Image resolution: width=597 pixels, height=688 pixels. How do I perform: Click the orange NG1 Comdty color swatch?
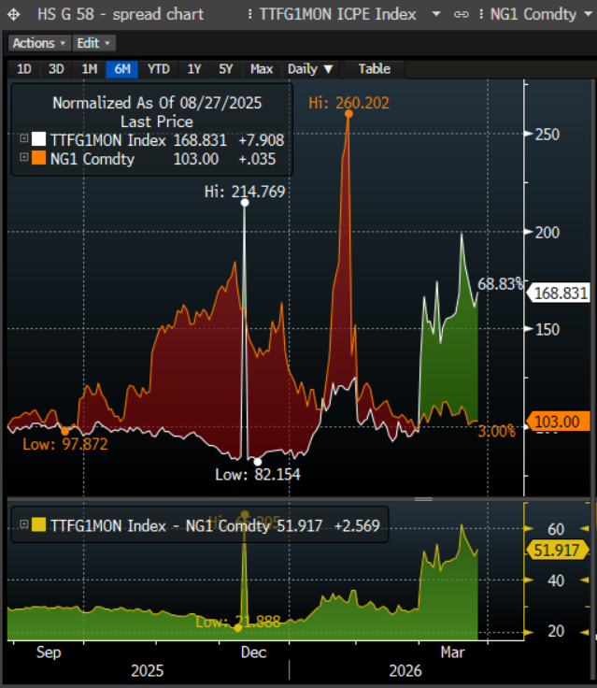38,158
